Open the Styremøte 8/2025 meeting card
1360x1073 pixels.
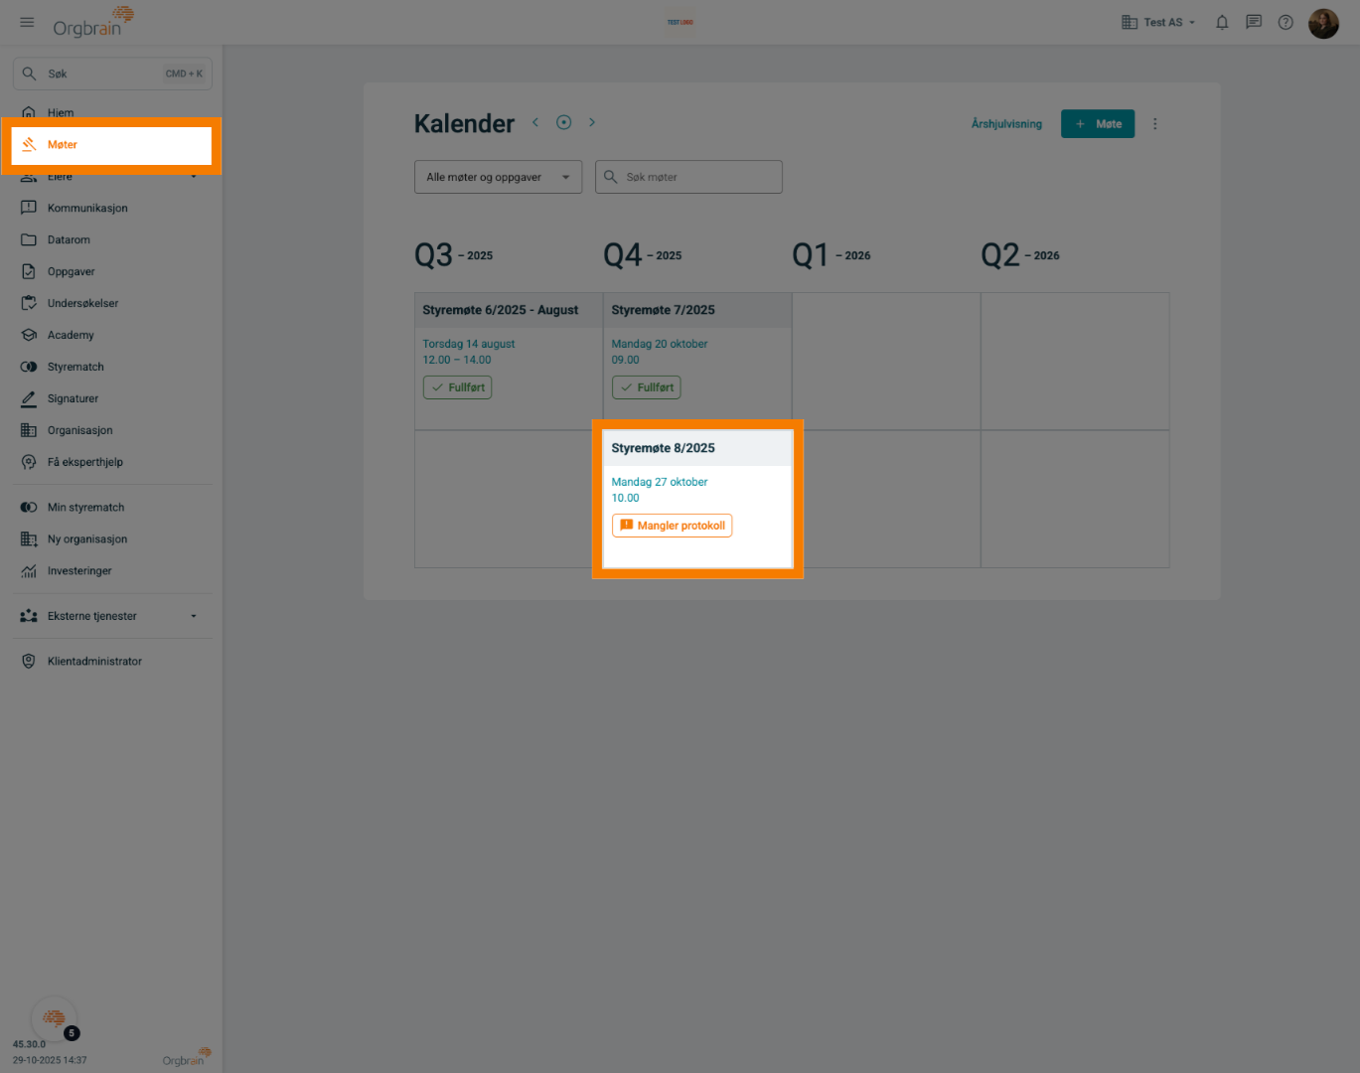[x=697, y=499]
